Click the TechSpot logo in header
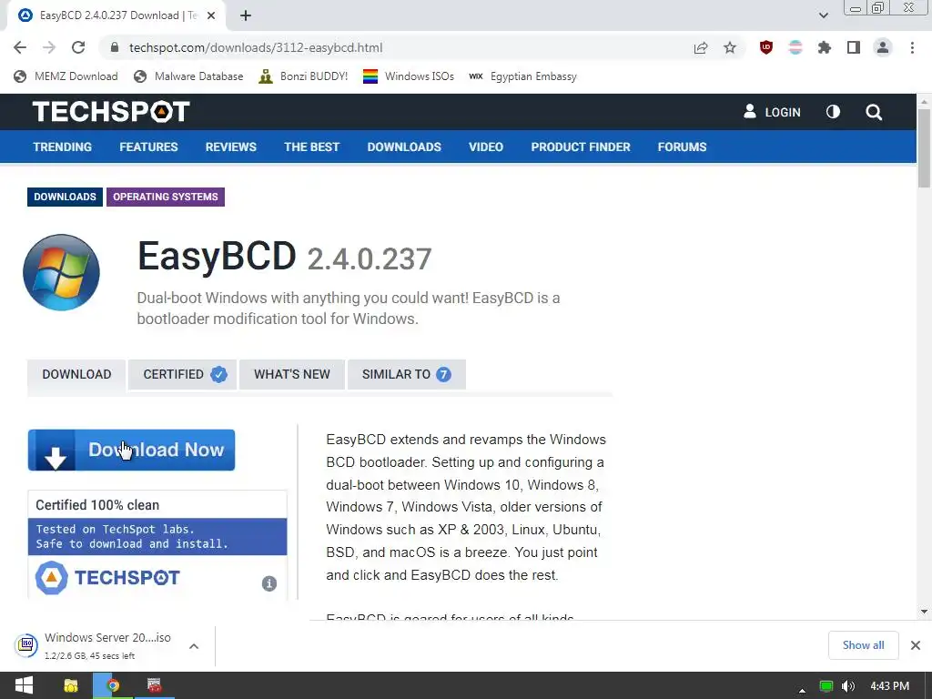Viewport: 932px width, 699px height. (x=111, y=112)
